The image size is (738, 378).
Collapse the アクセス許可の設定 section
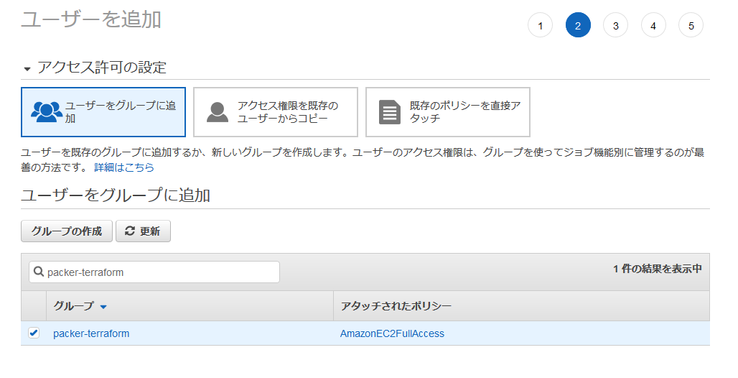[x=27, y=69]
